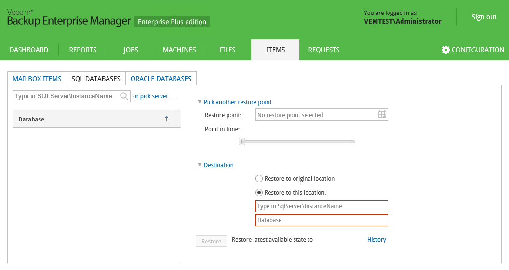This screenshot has width=509, height=270.
Task: Click the Point in time slider handle
Action: click(x=242, y=141)
